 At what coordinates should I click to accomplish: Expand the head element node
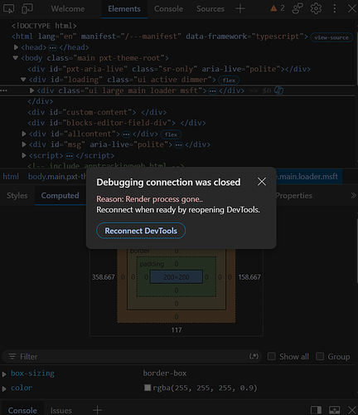click(x=16, y=47)
